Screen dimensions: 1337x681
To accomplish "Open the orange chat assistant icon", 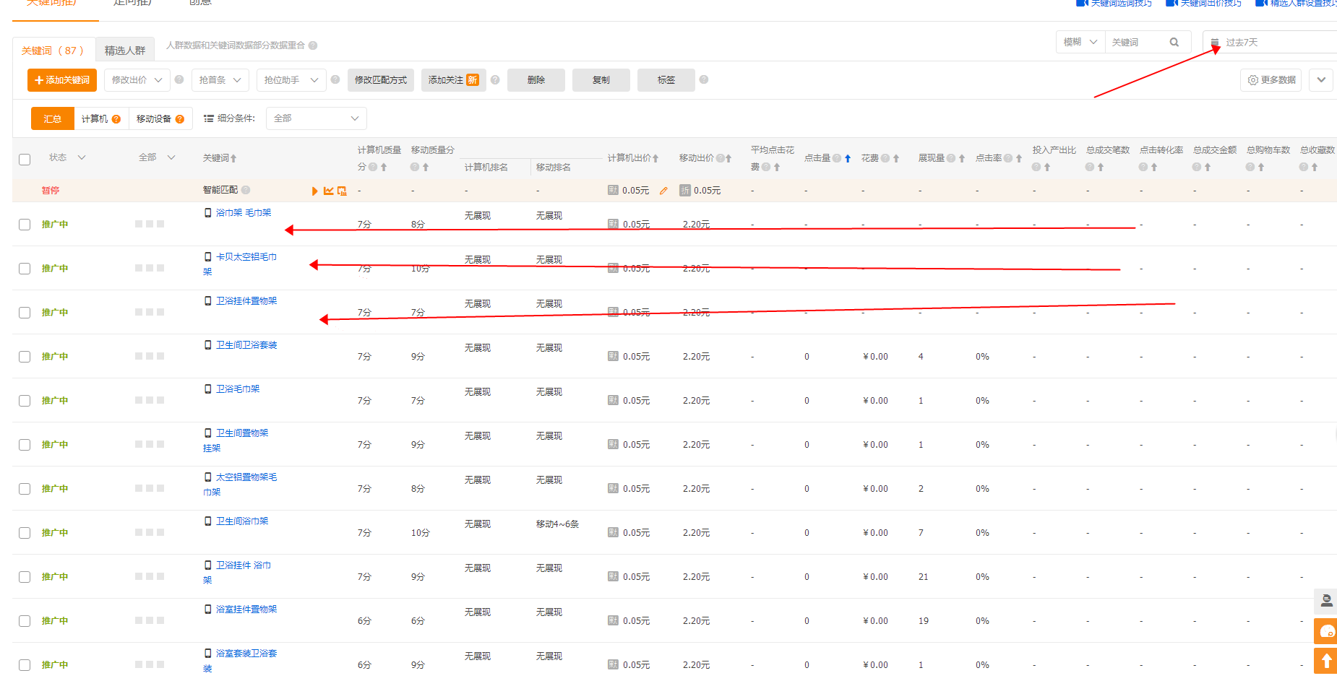I will tap(1326, 631).
